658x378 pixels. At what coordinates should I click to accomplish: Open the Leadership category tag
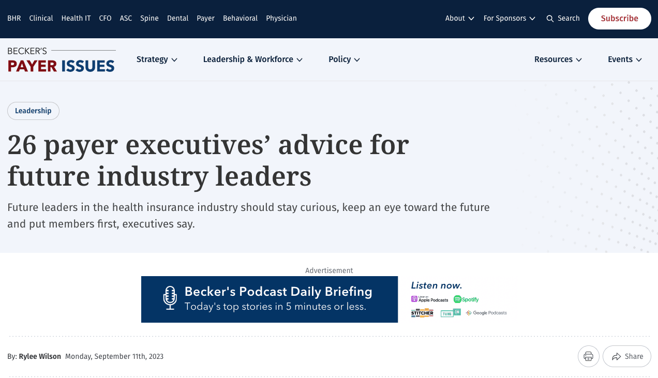33,111
